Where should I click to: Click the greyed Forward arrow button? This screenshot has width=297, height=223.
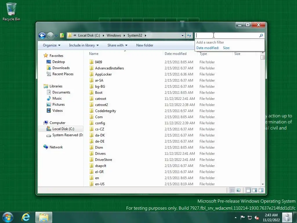pos(50,35)
